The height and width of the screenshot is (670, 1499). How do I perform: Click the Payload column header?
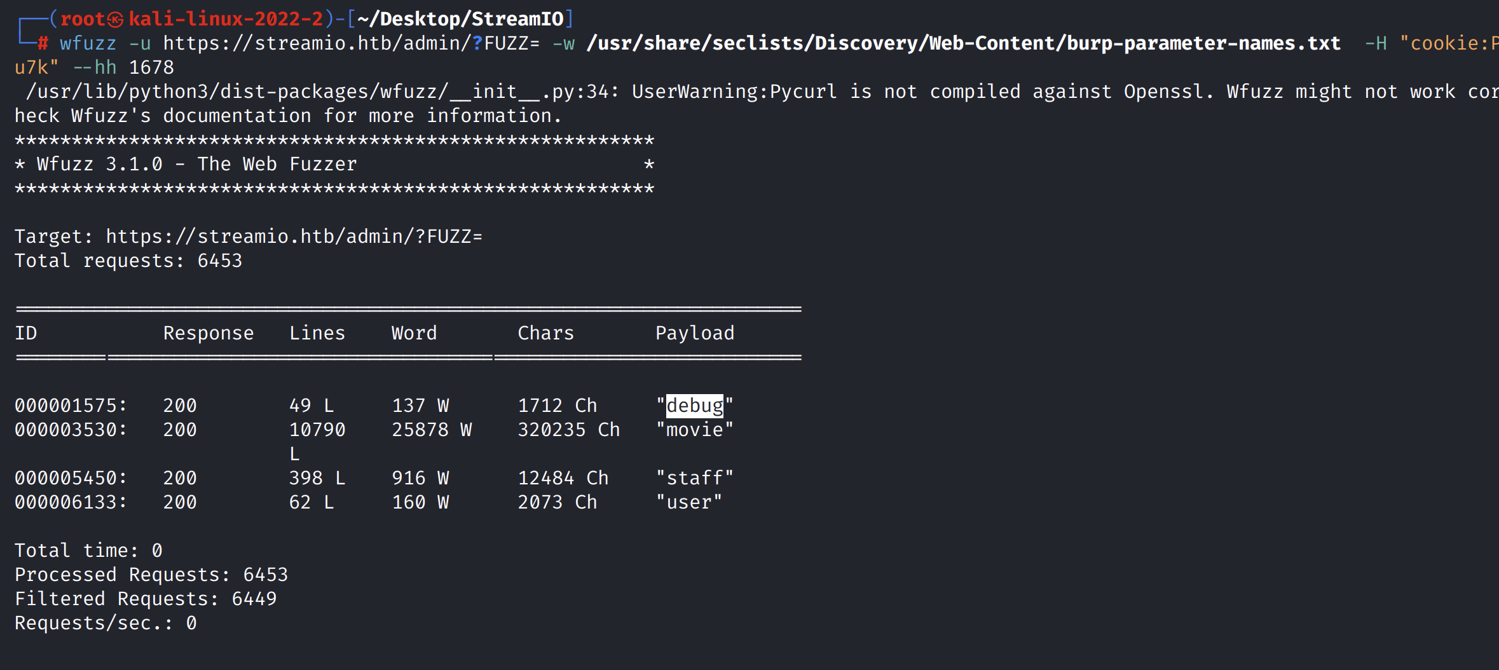694,333
